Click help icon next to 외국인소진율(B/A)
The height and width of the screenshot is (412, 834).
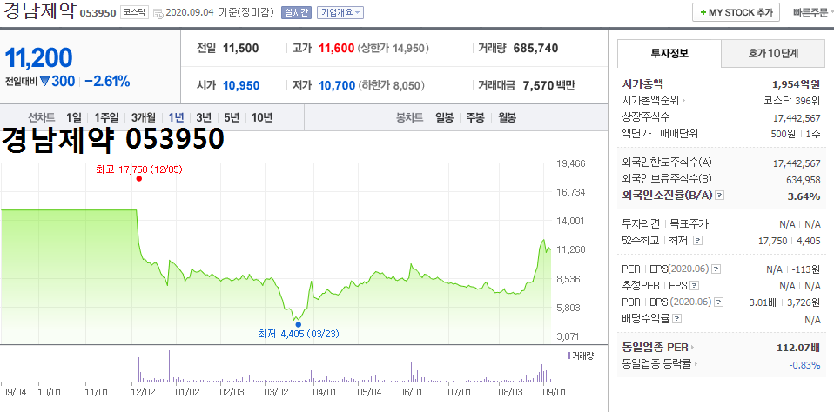pyautogui.click(x=720, y=196)
